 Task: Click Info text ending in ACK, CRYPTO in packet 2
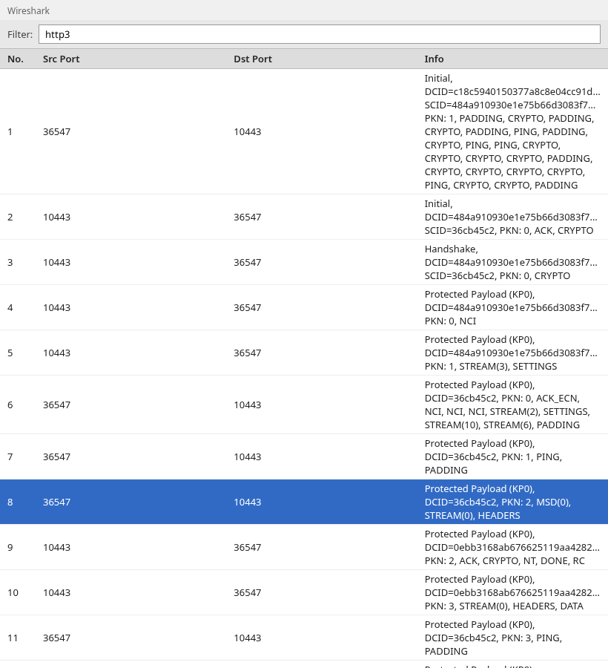pyautogui.click(x=511, y=217)
